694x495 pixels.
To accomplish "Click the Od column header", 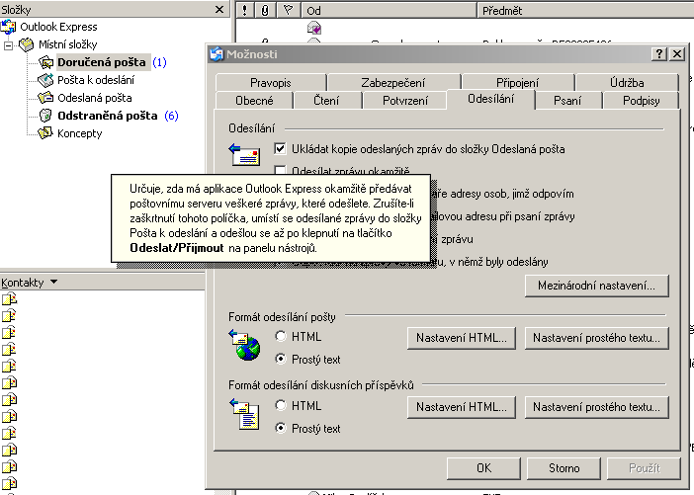I will [389, 10].
